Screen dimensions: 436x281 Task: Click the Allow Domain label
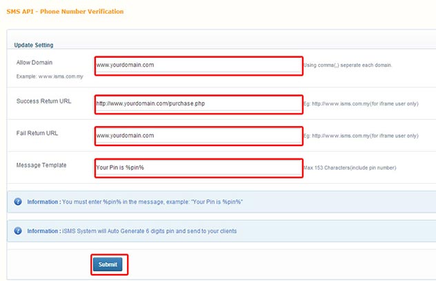[x=34, y=62]
